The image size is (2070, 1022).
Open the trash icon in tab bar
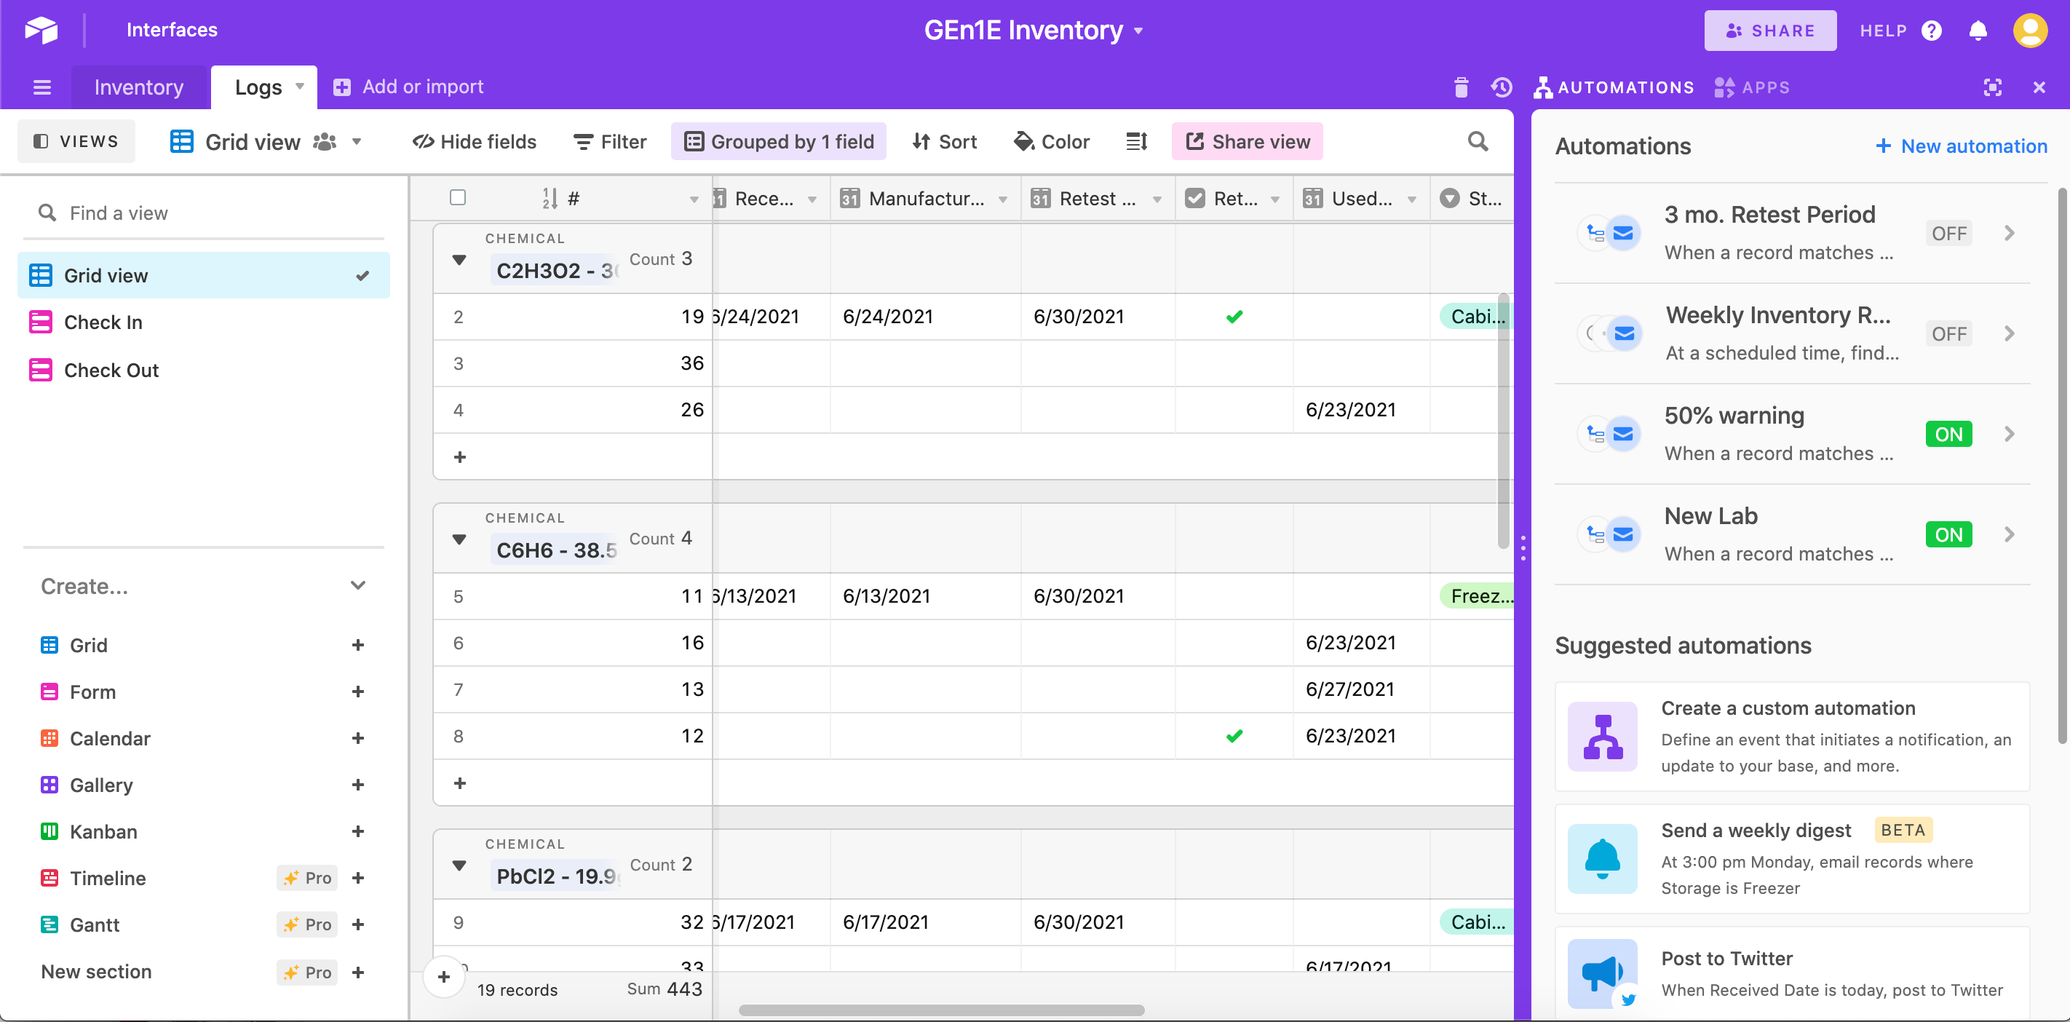(1461, 87)
